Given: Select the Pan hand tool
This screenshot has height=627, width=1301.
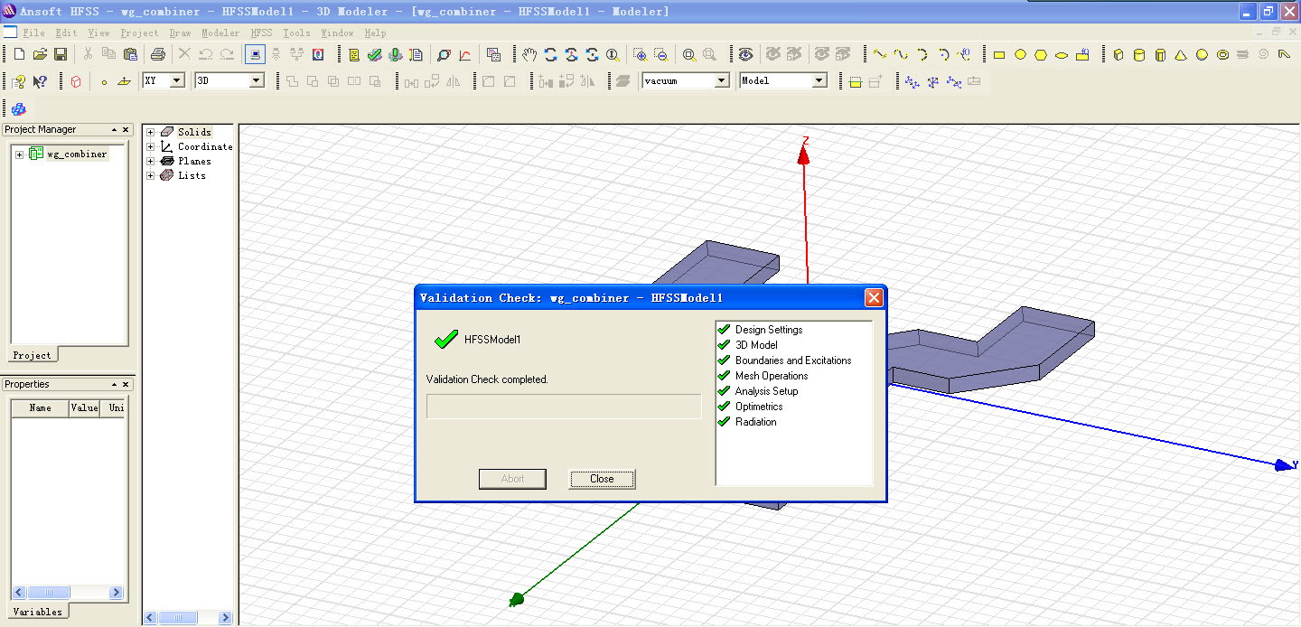Looking at the screenshot, I should (529, 54).
